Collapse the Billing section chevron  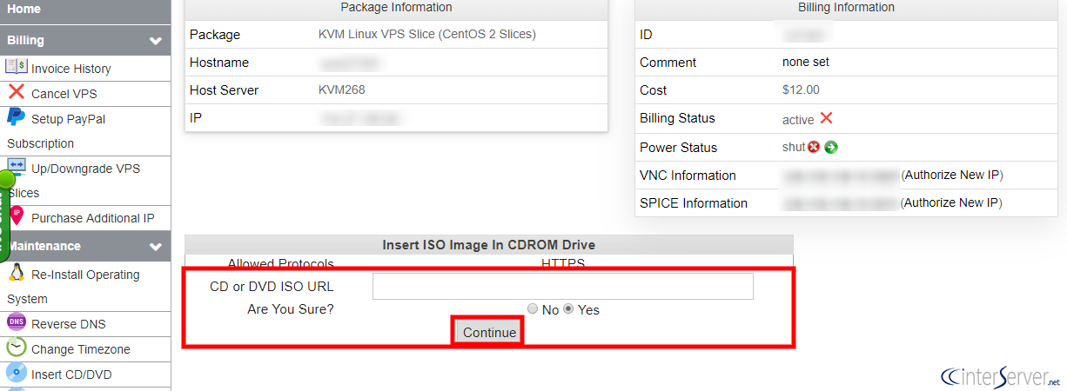coord(156,41)
